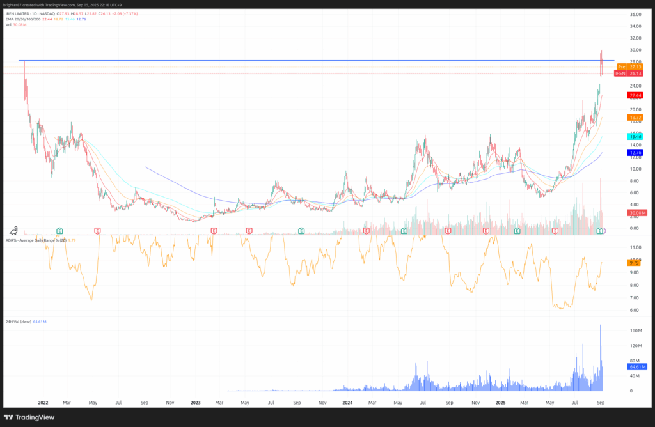This screenshot has height=427, width=655.
Task: Click the orange Pre 27.15 price label
Action: (630, 66)
